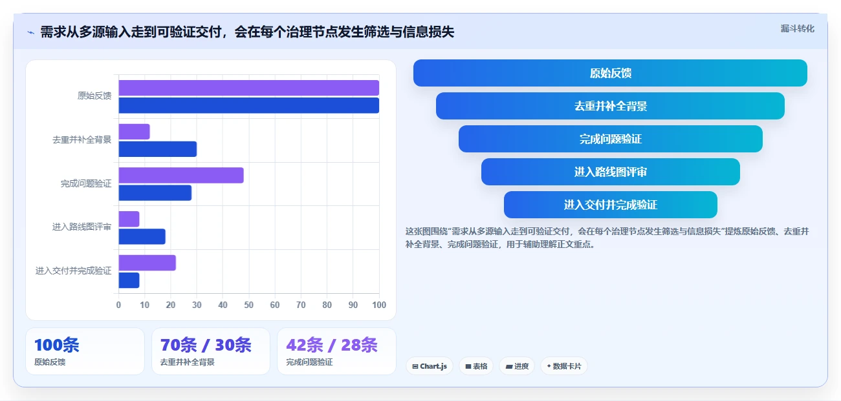Click the x-axis value 100
Screen dimensions: 841x401
click(x=379, y=305)
